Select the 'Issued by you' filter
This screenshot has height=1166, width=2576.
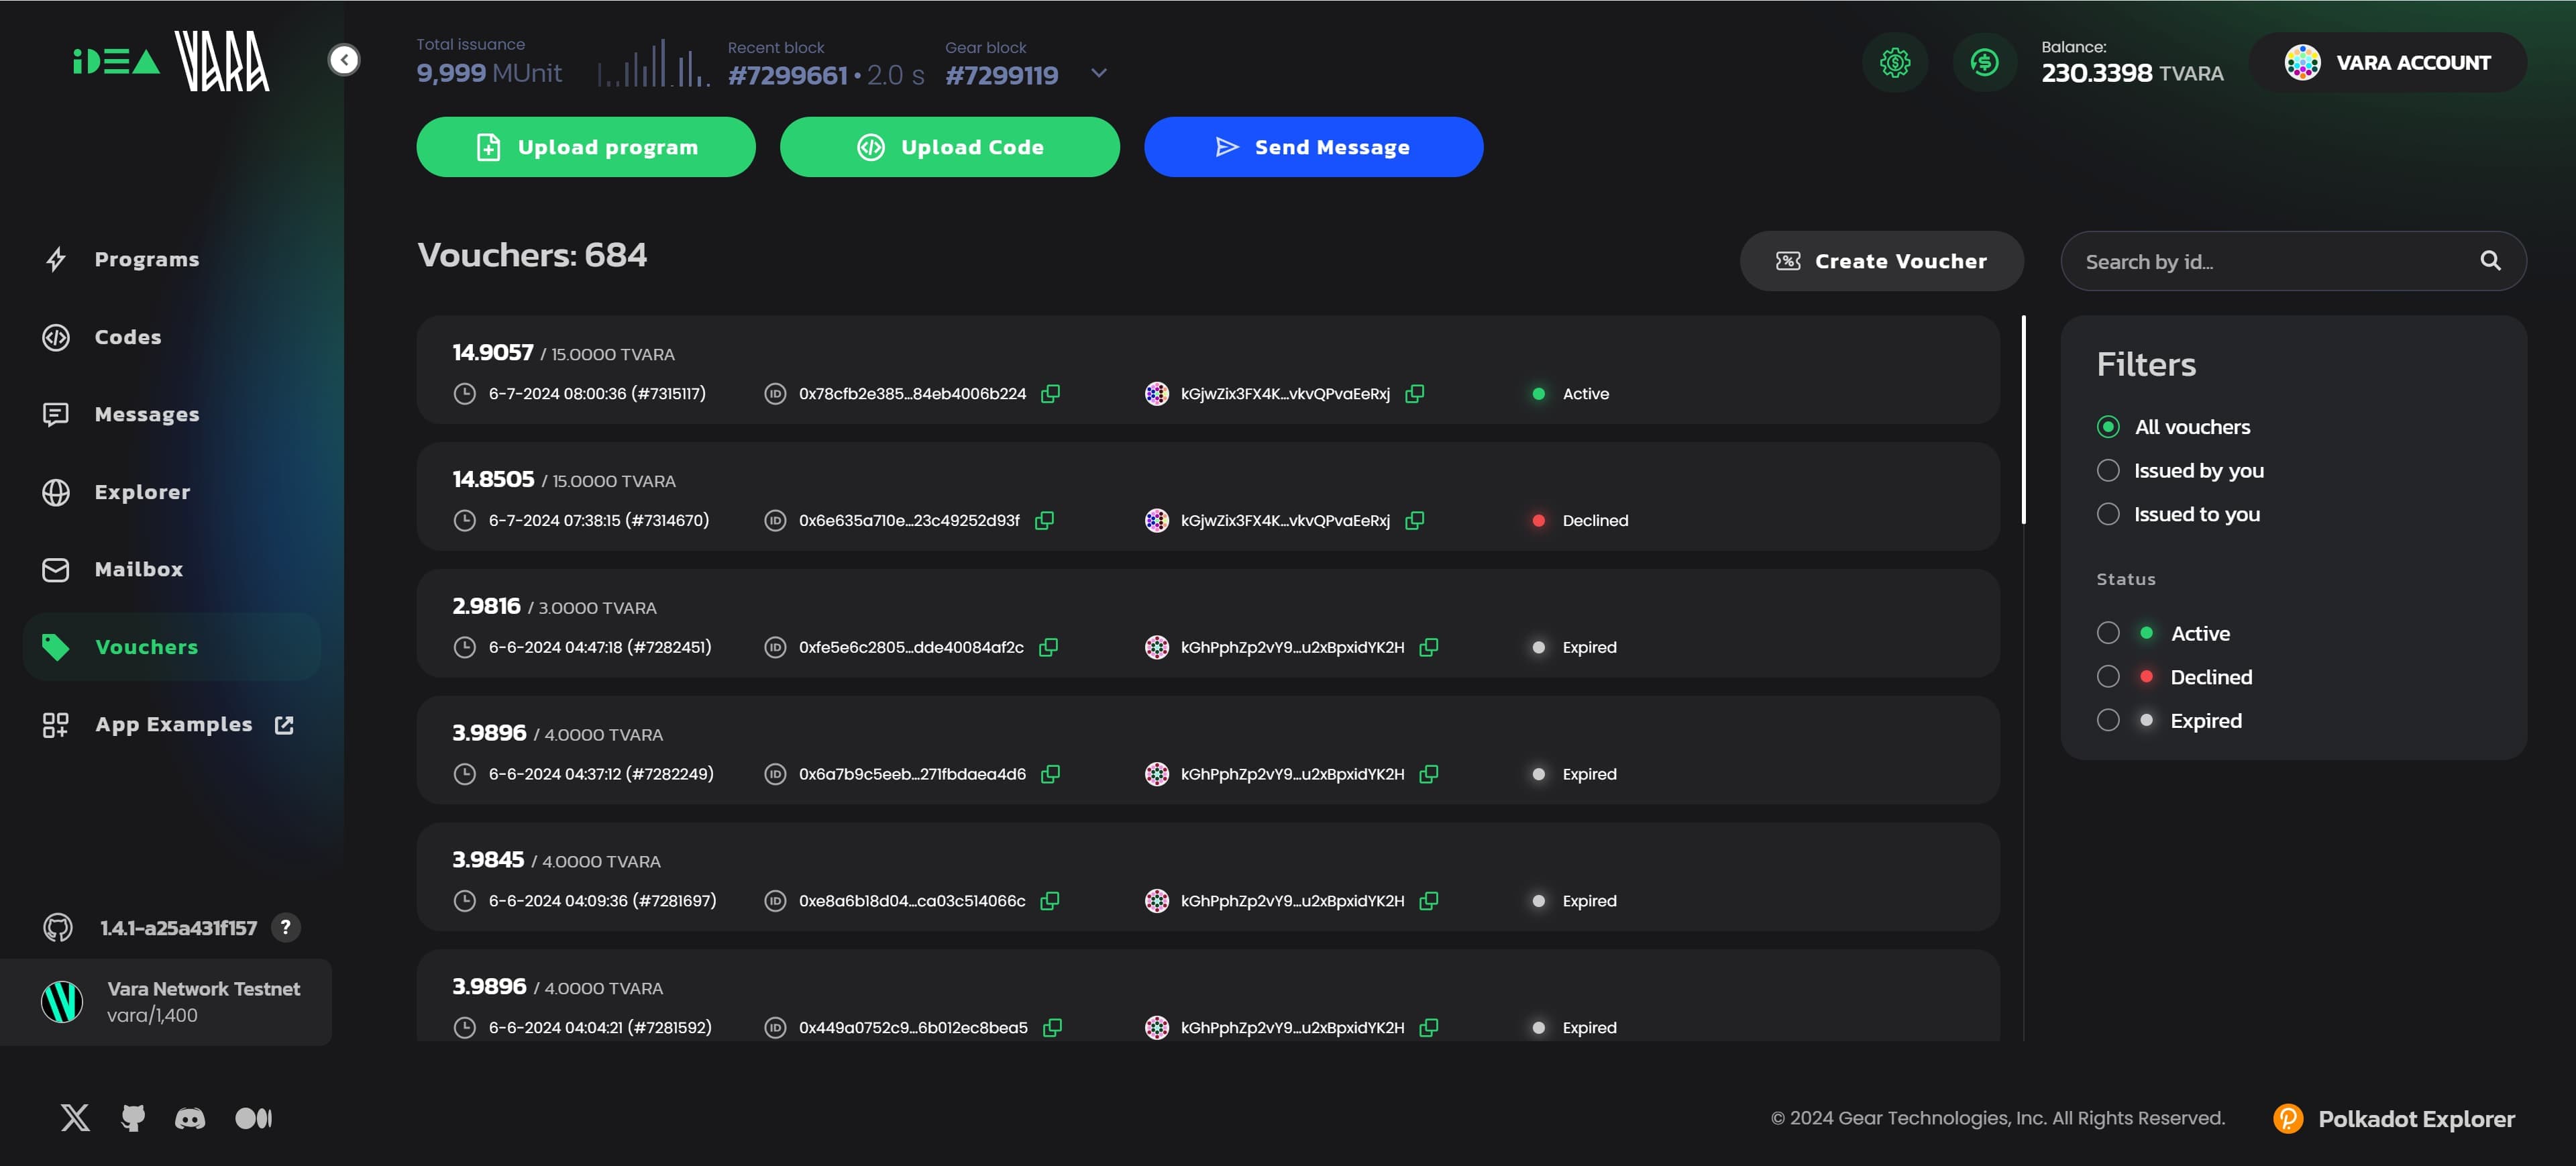coord(2108,471)
